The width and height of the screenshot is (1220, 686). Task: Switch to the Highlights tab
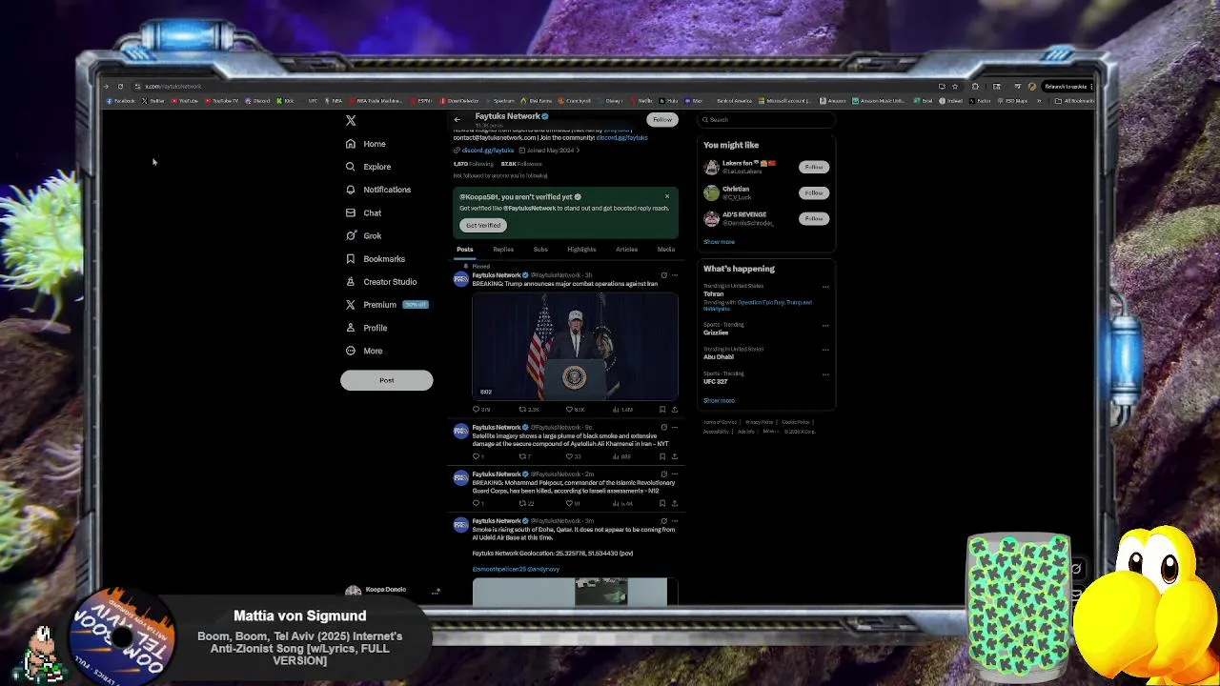(581, 250)
